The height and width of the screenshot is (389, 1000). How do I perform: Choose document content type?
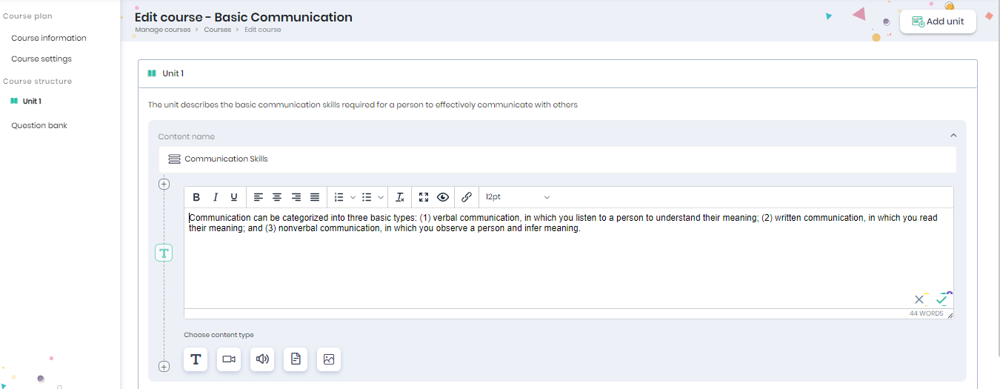tap(296, 359)
